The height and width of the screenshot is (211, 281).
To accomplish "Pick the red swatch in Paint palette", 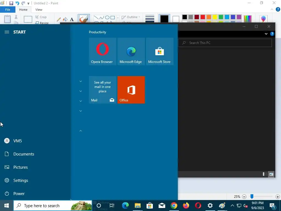I will coord(203,17).
